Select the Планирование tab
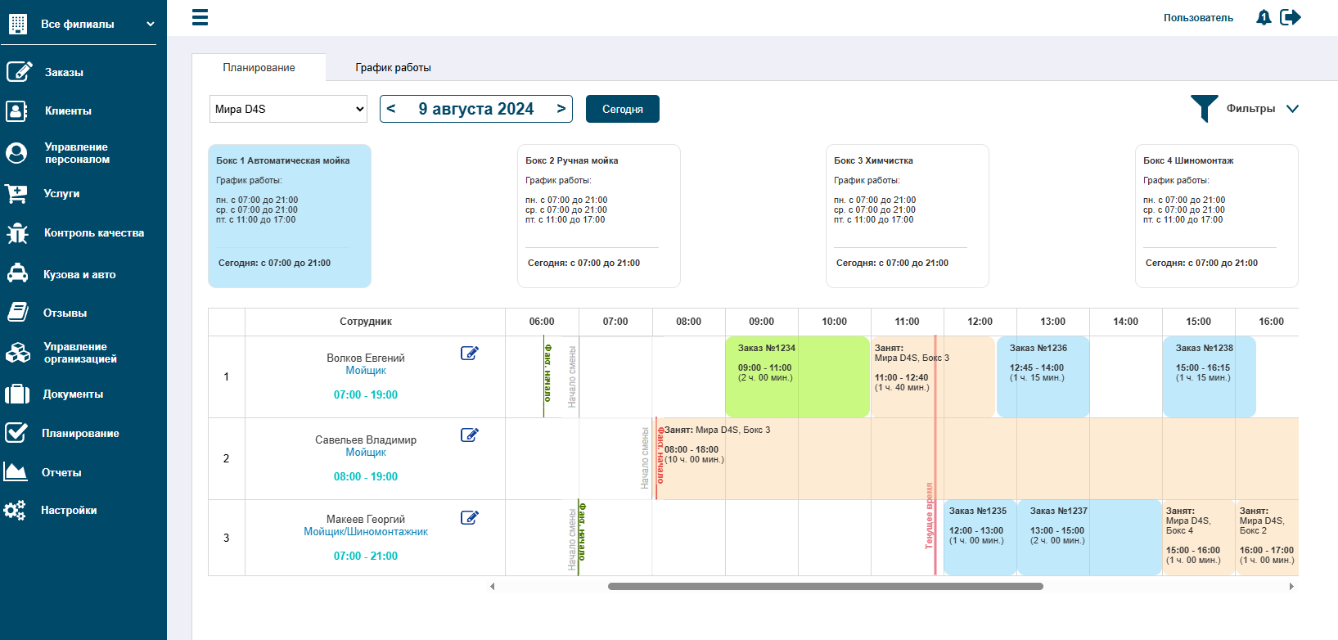 259,68
